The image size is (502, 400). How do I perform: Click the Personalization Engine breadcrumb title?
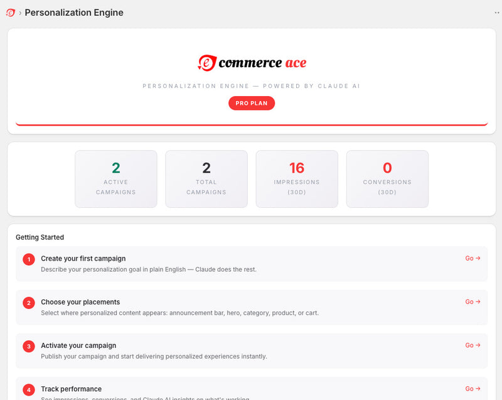point(74,13)
